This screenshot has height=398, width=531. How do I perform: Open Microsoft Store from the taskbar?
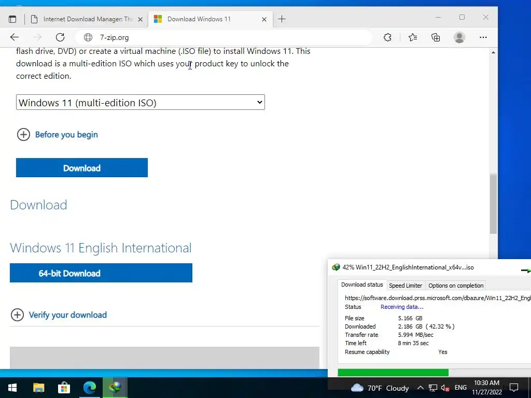[64, 388]
